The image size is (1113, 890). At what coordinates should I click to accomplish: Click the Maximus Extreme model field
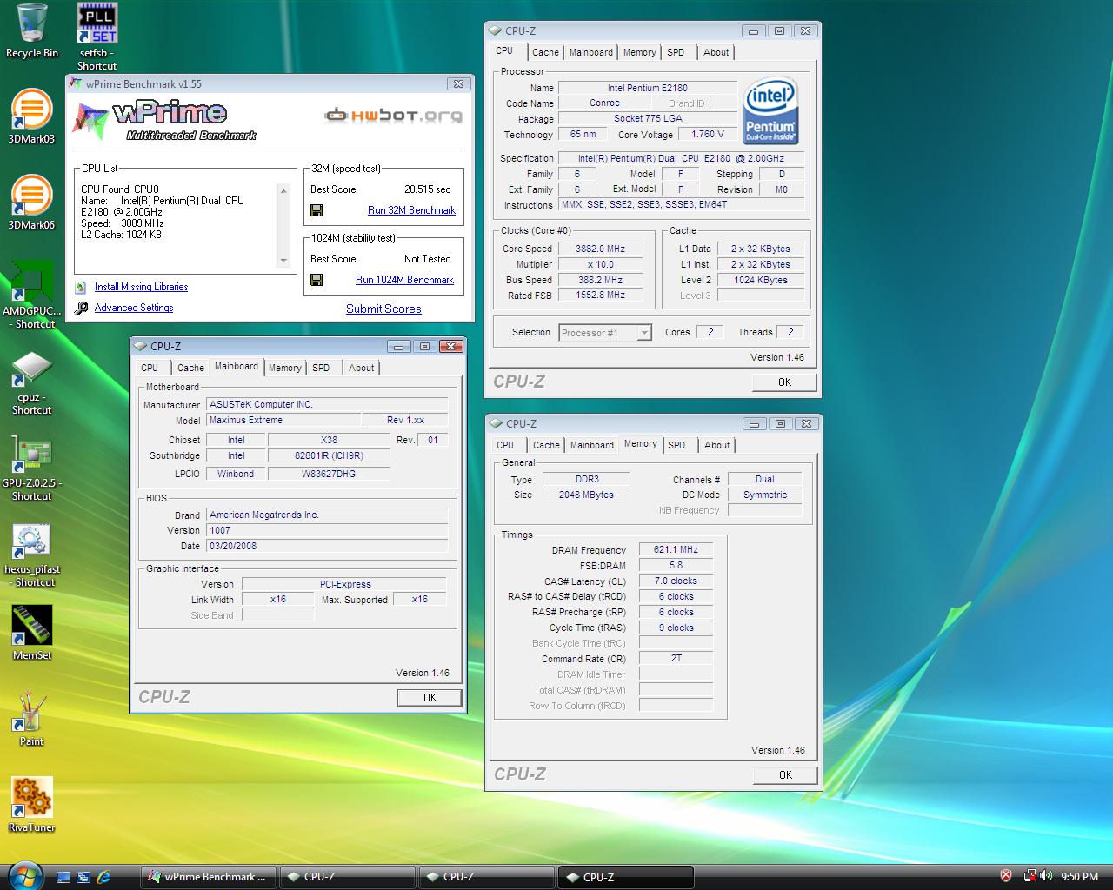(283, 420)
